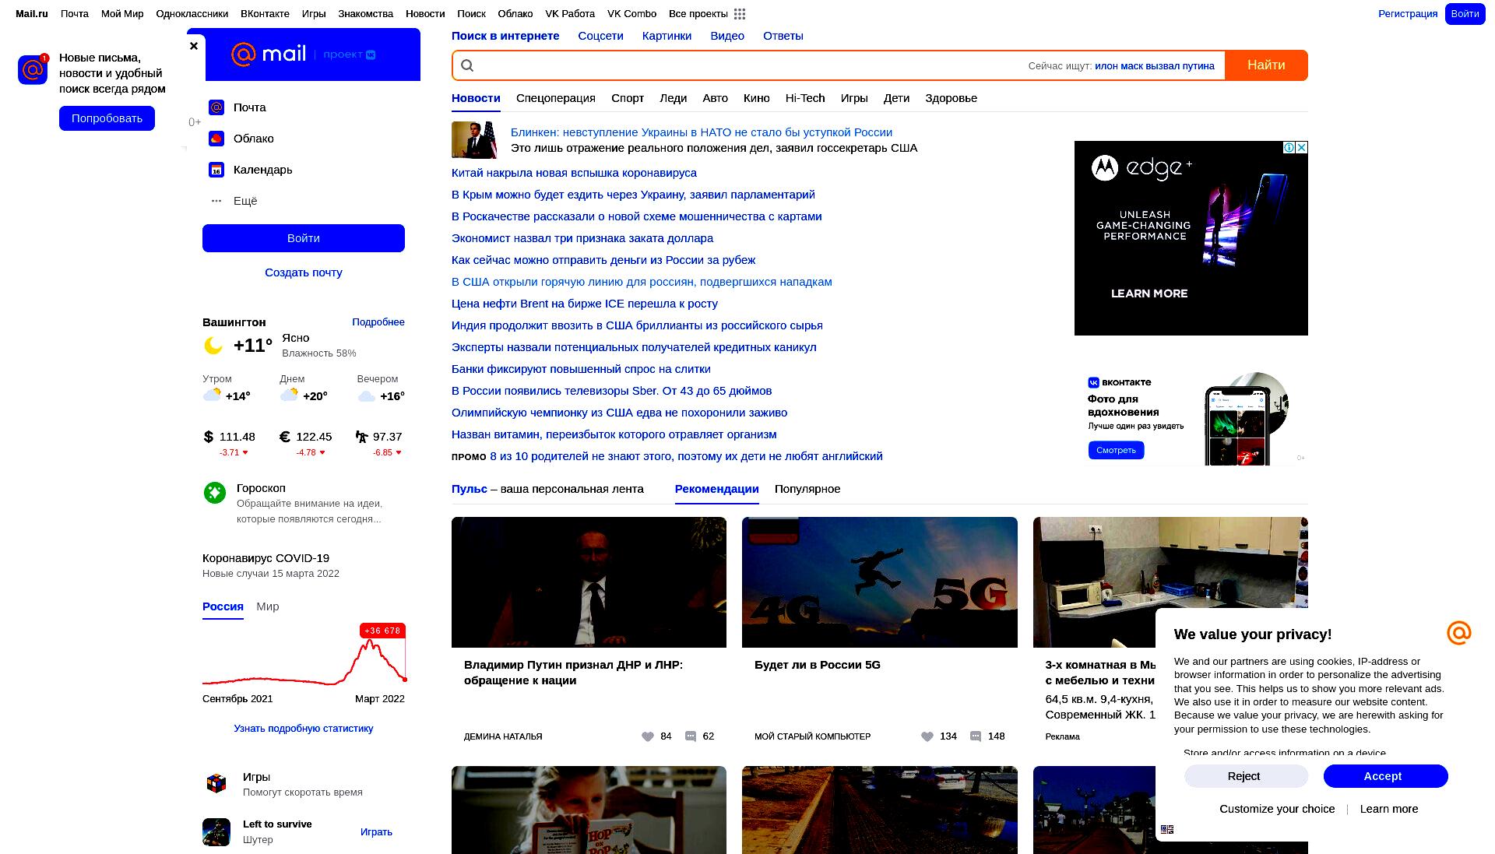1495x854 pixels.
Task: Click the moon weather icon
Action: [x=213, y=345]
